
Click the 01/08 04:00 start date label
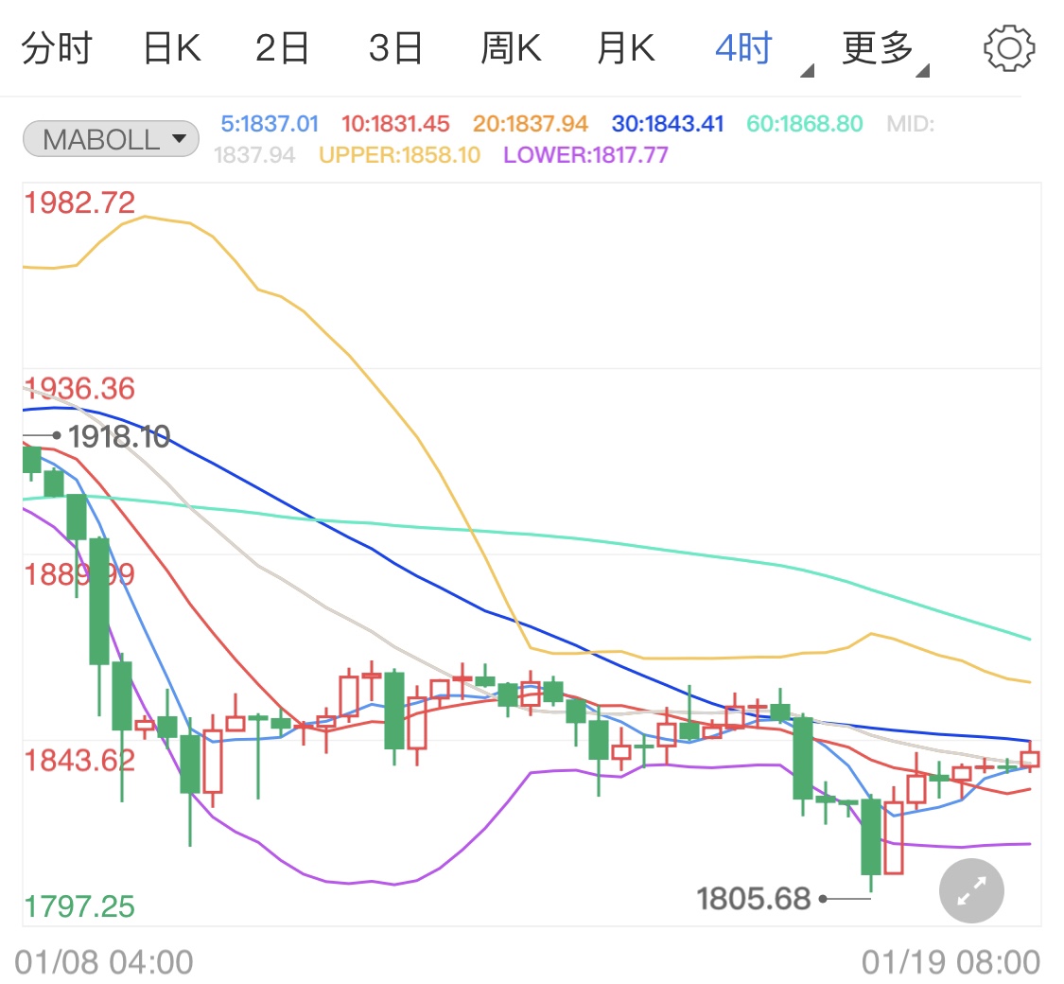point(104,962)
